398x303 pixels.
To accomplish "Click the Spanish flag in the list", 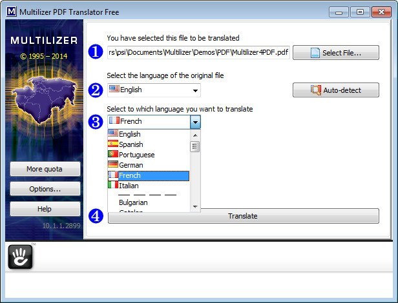I will 113,144.
